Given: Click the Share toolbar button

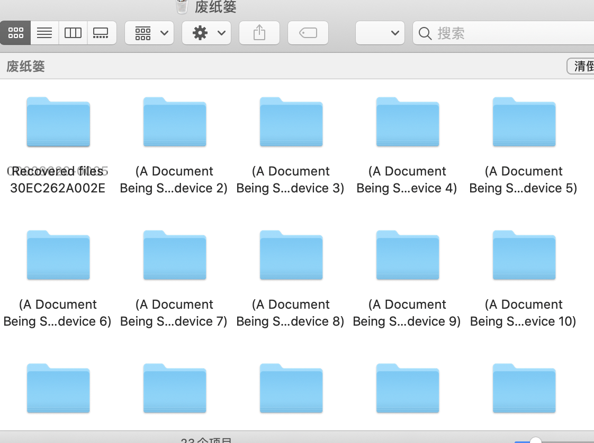Looking at the screenshot, I should (x=259, y=33).
